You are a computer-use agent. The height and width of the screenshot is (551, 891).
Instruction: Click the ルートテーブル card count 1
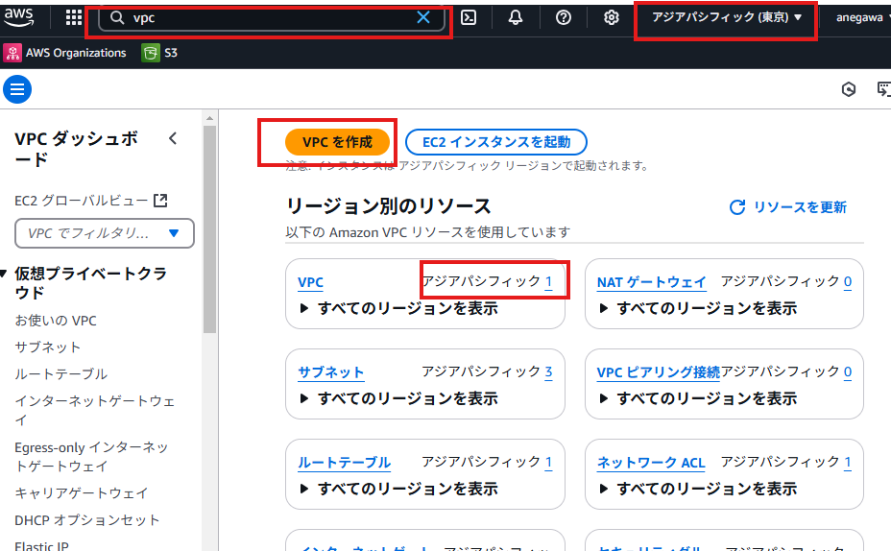point(548,463)
